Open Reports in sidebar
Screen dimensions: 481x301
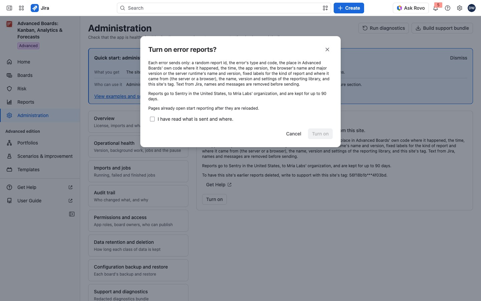40,102
